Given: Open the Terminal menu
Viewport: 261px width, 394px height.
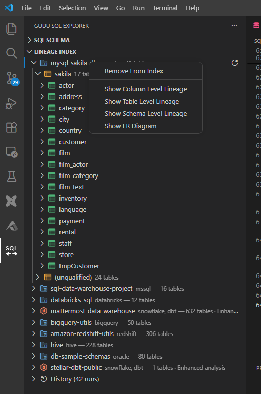Looking at the screenshot, I should tap(165, 8).
